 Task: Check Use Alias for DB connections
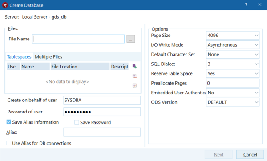9,143
